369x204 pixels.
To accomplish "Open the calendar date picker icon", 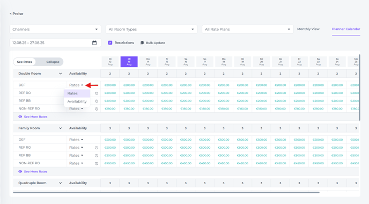I will [94, 42].
